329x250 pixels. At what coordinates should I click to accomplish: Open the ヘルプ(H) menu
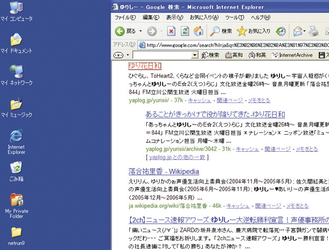tap(260, 18)
